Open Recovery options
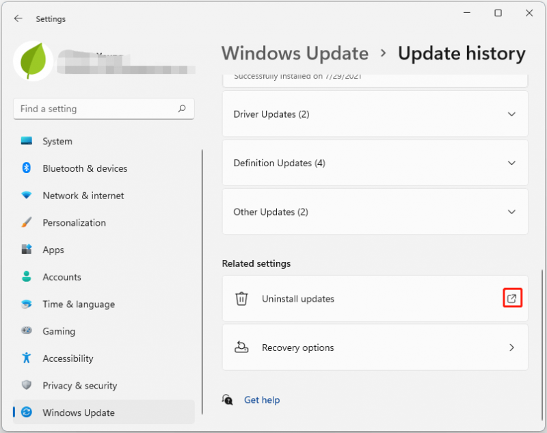 click(x=375, y=347)
